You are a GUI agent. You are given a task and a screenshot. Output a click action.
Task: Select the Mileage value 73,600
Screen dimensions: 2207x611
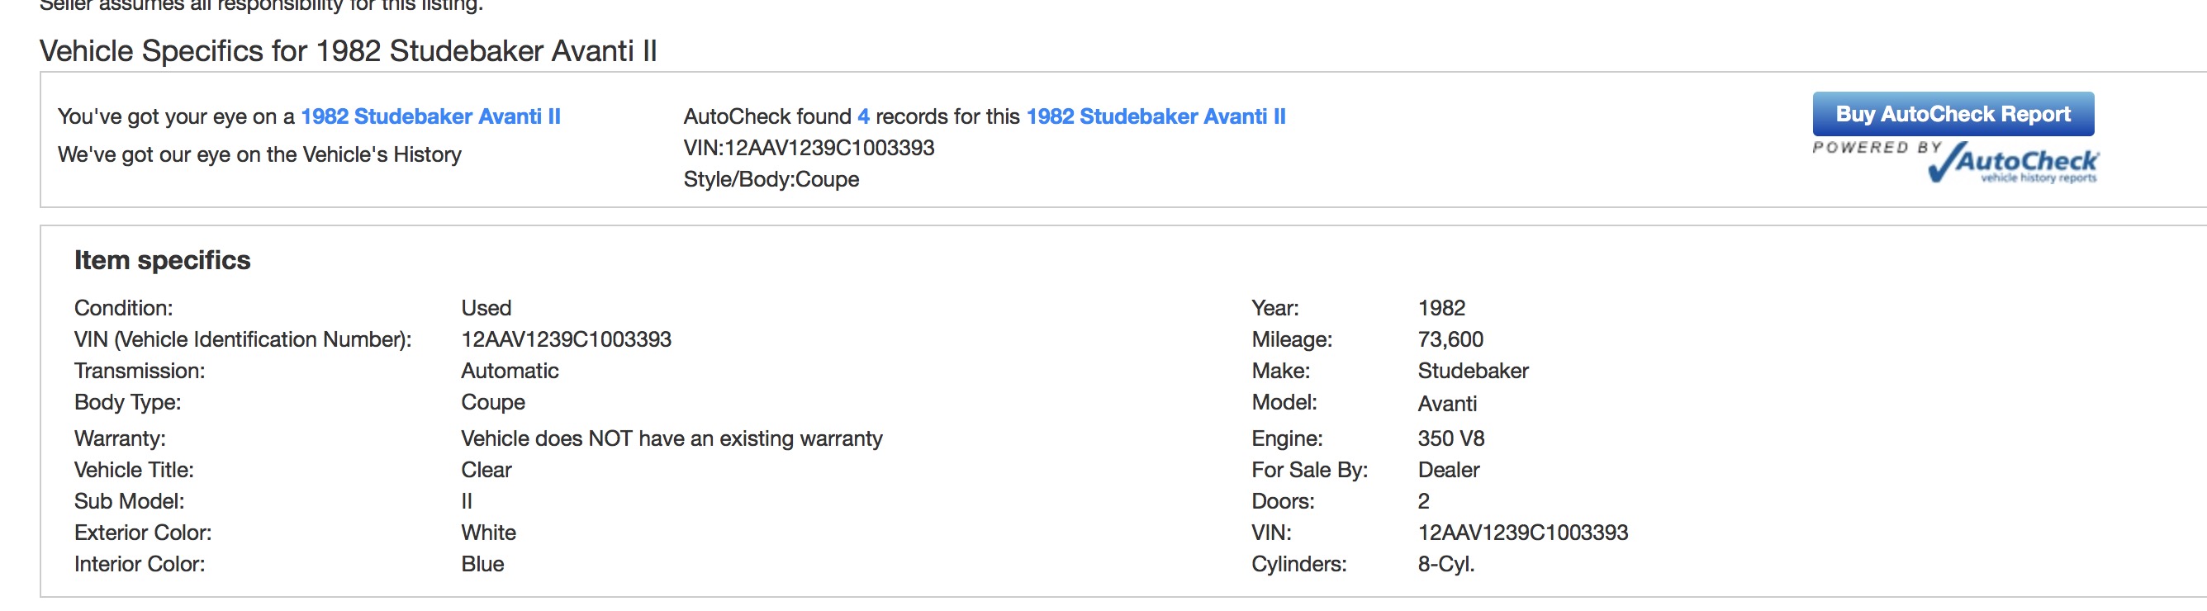1450,339
